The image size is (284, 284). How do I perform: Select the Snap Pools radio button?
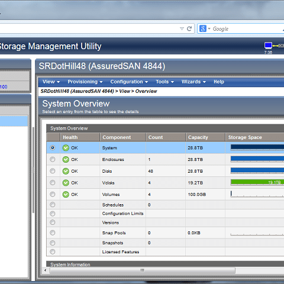pyautogui.click(x=53, y=233)
